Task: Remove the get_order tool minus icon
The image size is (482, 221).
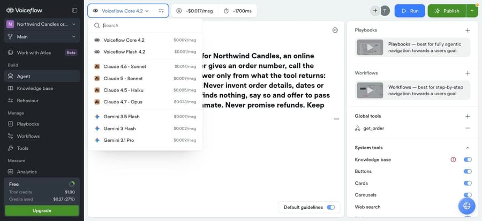Action: point(468,128)
